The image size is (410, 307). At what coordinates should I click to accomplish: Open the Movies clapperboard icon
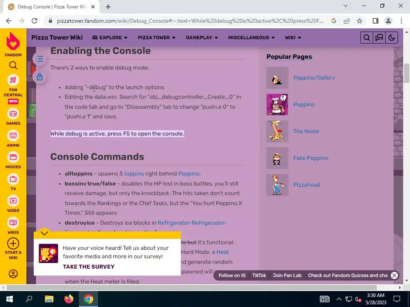tap(13, 157)
